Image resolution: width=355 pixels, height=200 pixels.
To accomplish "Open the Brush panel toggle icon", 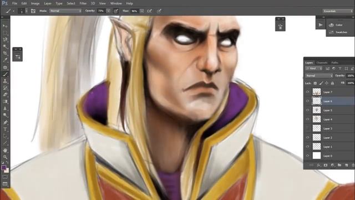I will pos(33,11).
